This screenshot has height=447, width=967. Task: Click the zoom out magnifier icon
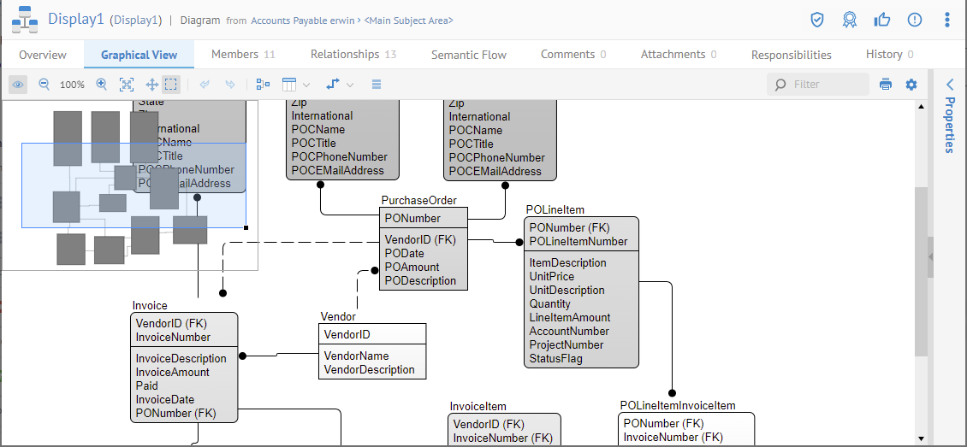click(x=44, y=85)
